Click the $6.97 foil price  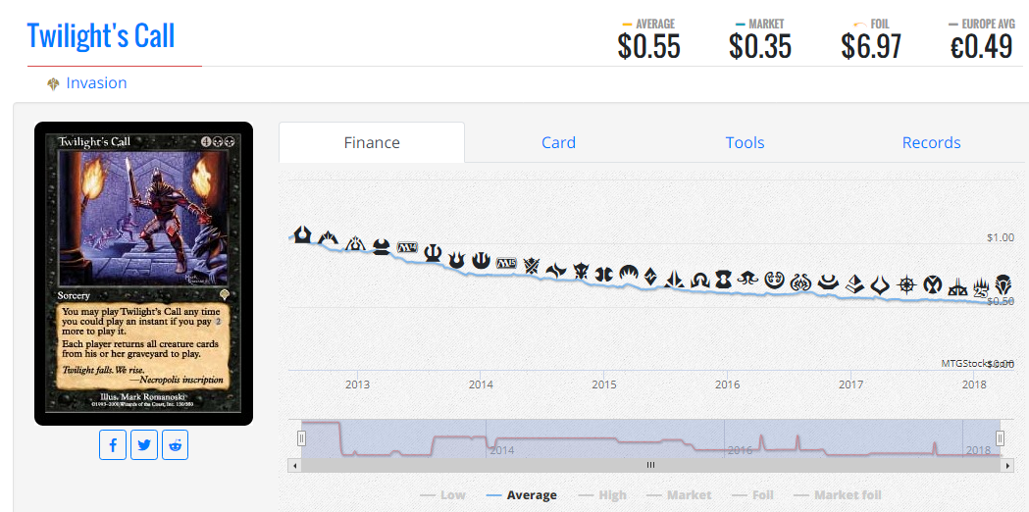[871, 47]
